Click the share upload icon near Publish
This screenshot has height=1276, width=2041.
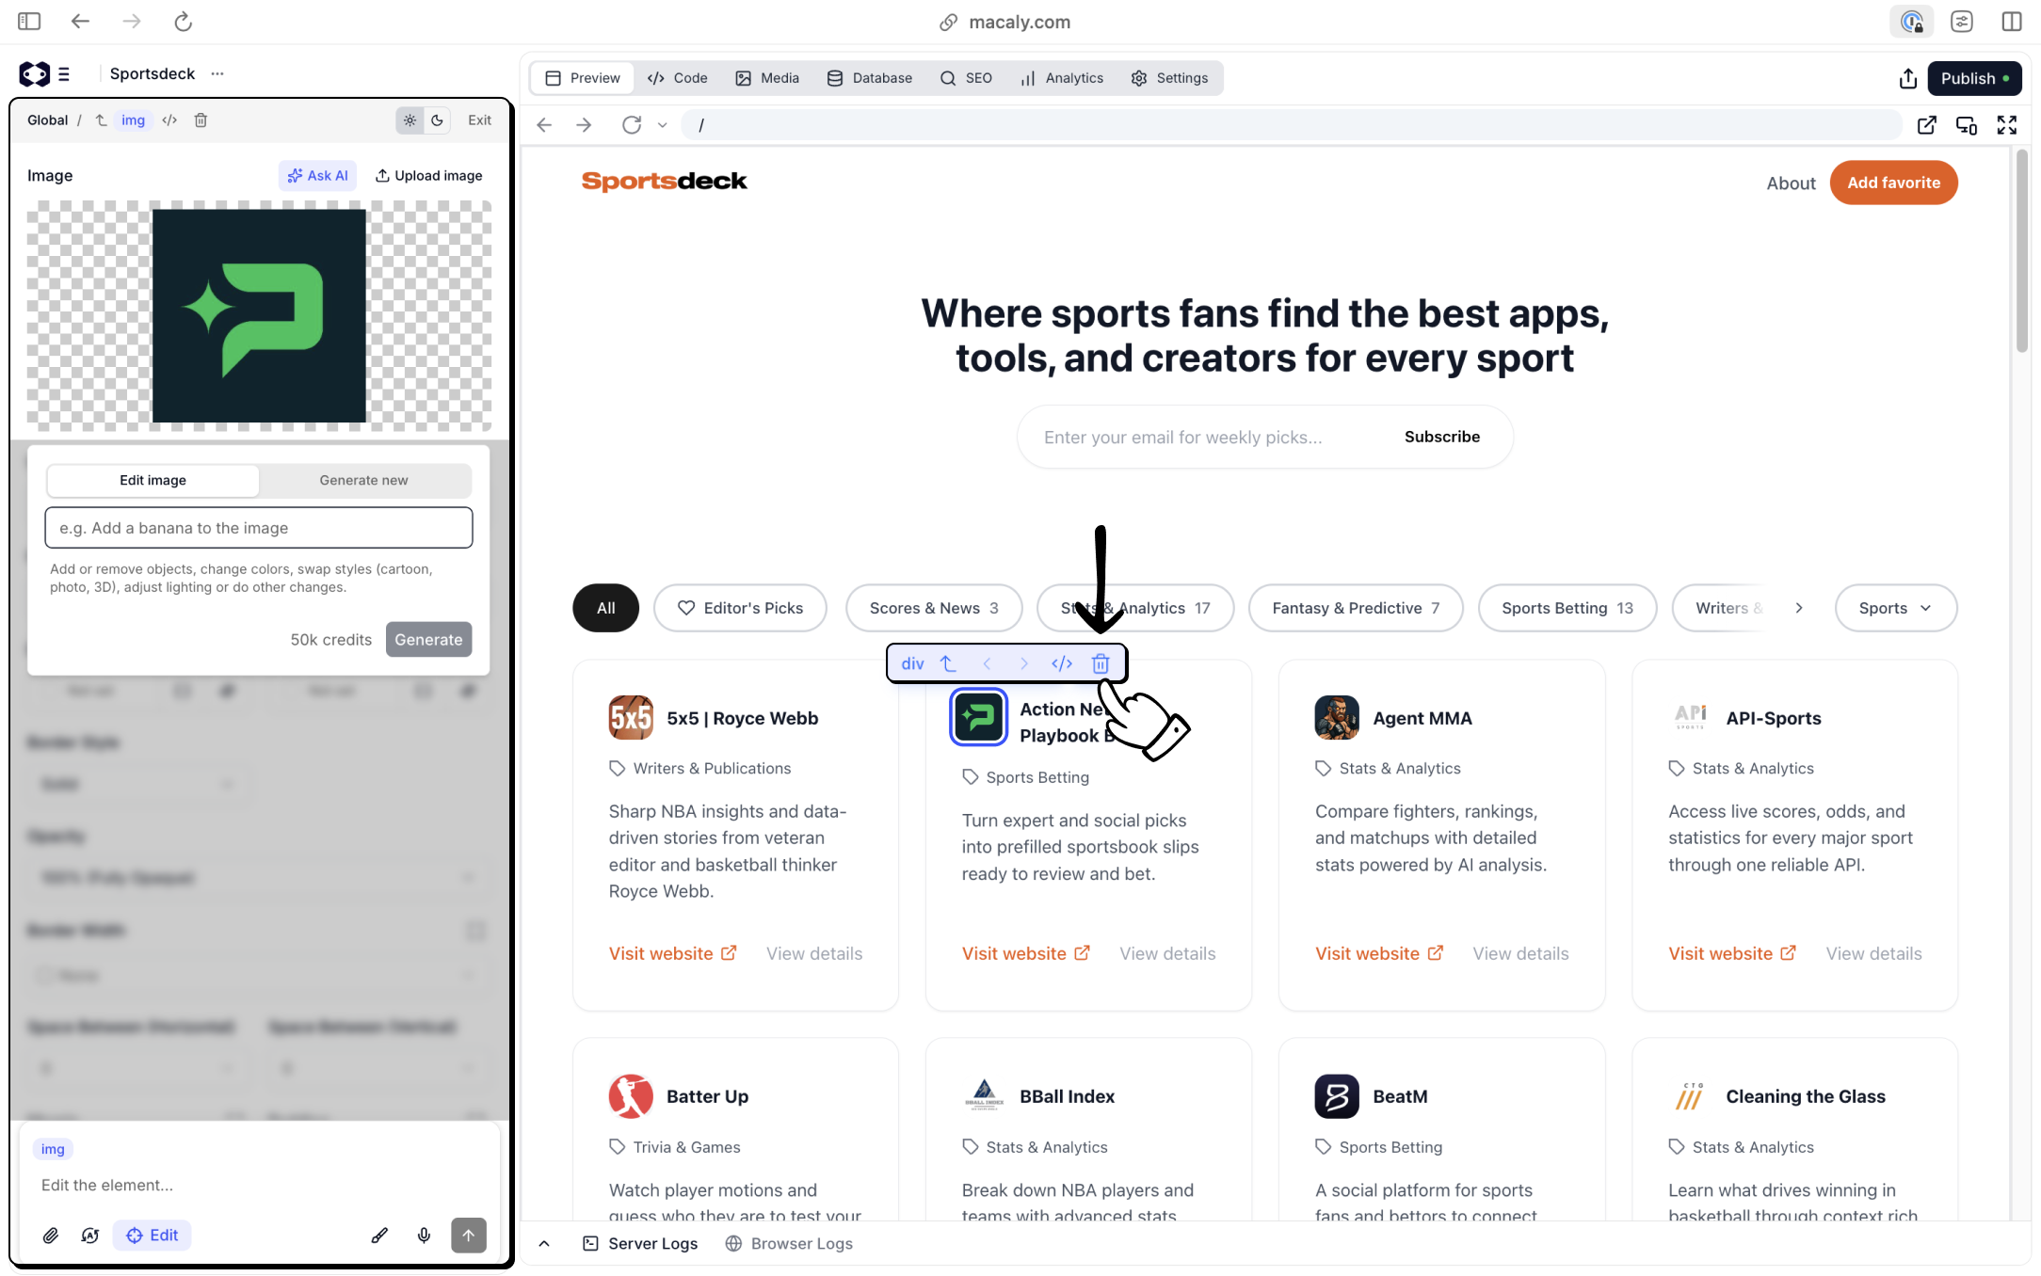[x=1907, y=78]
